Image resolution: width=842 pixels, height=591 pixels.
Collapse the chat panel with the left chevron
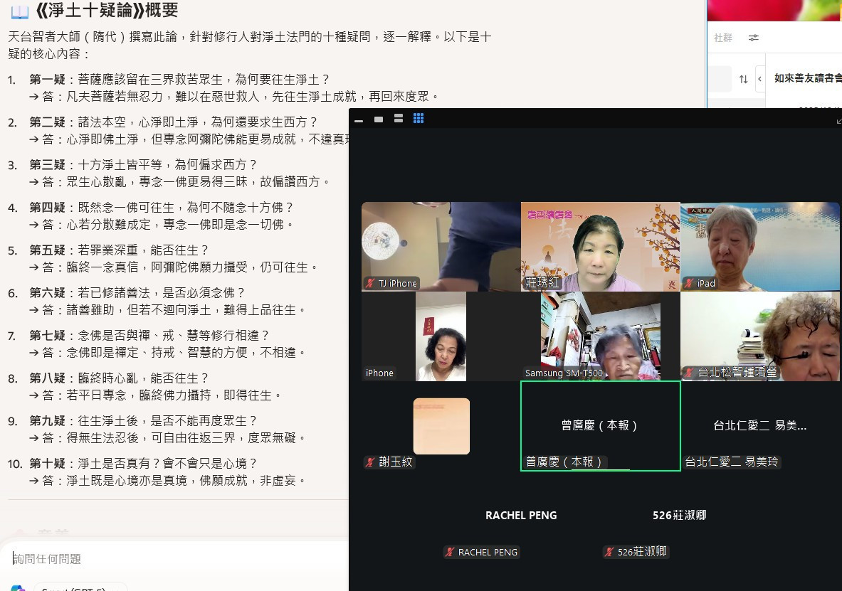click(x=760, y=80)
